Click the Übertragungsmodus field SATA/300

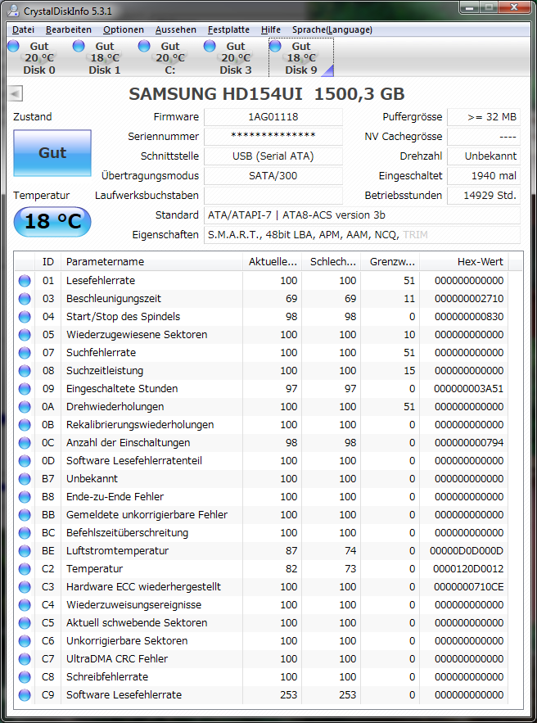point(273,176)
